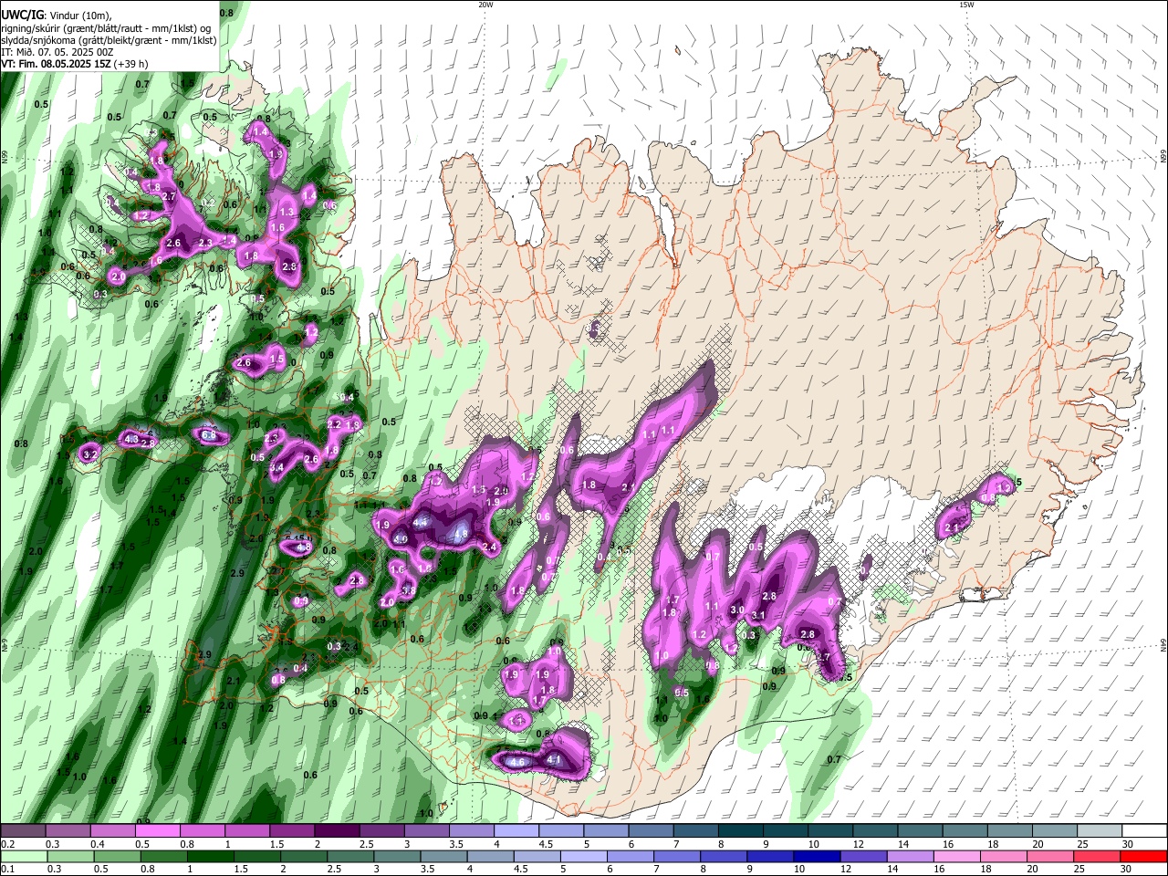Click the 15W longitude label
The image size is (1168, 876).
[965, 5]
